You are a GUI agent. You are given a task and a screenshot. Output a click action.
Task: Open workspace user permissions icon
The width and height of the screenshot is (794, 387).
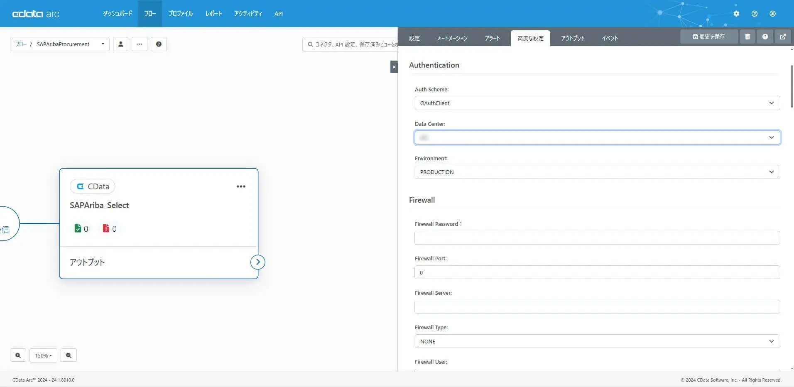(120, 44)
